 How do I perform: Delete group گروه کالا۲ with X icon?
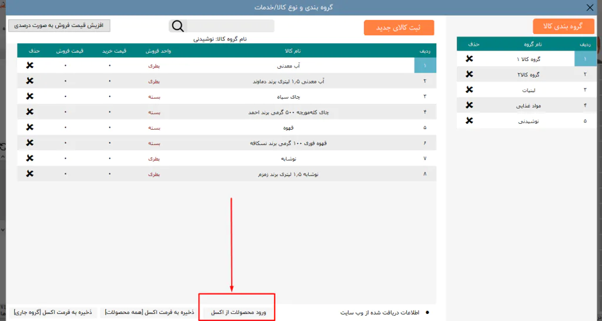469,75
